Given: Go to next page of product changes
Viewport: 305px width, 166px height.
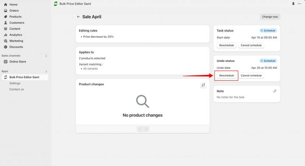Looking at the screenshot, I should click(146, 129).
